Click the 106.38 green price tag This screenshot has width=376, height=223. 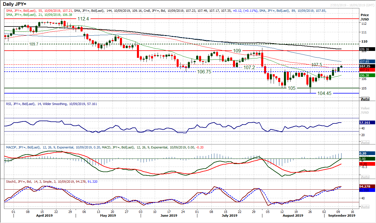coord(367,75)
